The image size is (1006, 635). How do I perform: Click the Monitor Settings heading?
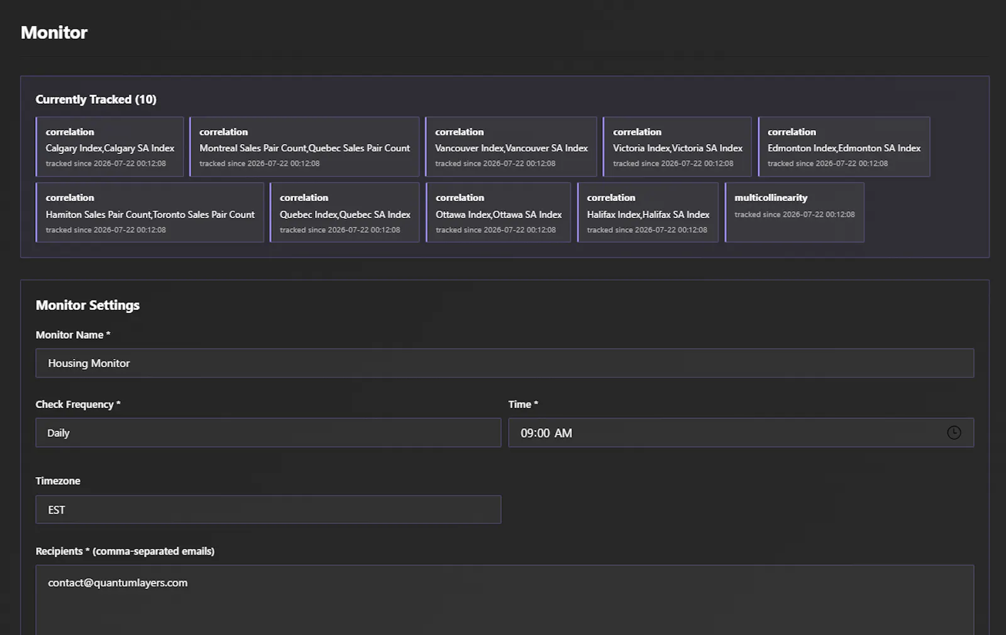tap(88, 305)
